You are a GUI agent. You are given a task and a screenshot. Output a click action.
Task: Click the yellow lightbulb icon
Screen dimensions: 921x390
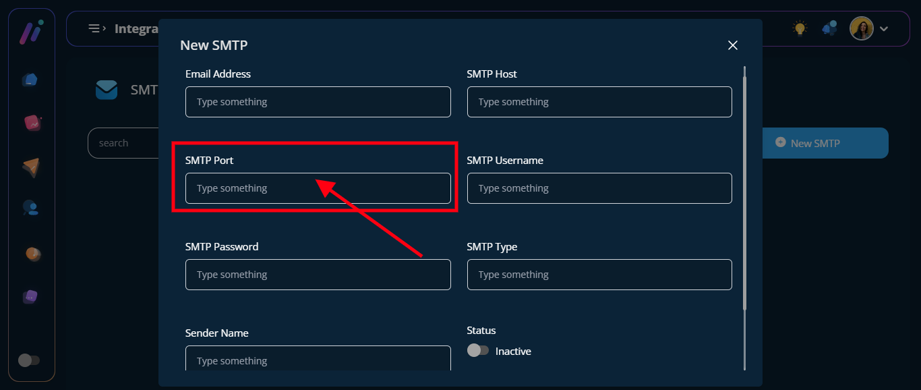800,28
